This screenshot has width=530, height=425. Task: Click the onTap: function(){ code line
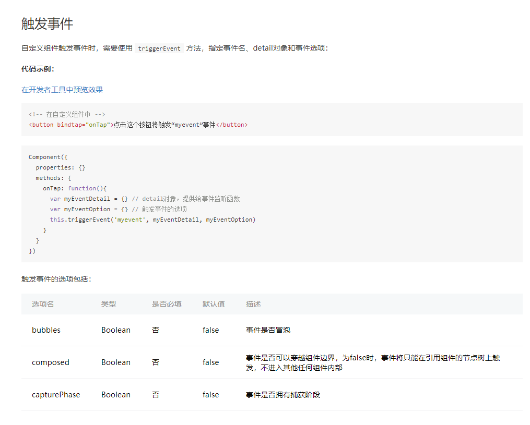75,188
